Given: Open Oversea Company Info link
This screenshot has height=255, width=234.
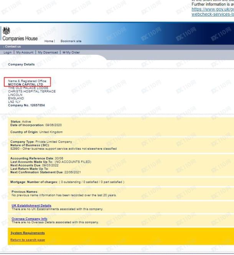Looking at the screenshot, I should (30, 219).
